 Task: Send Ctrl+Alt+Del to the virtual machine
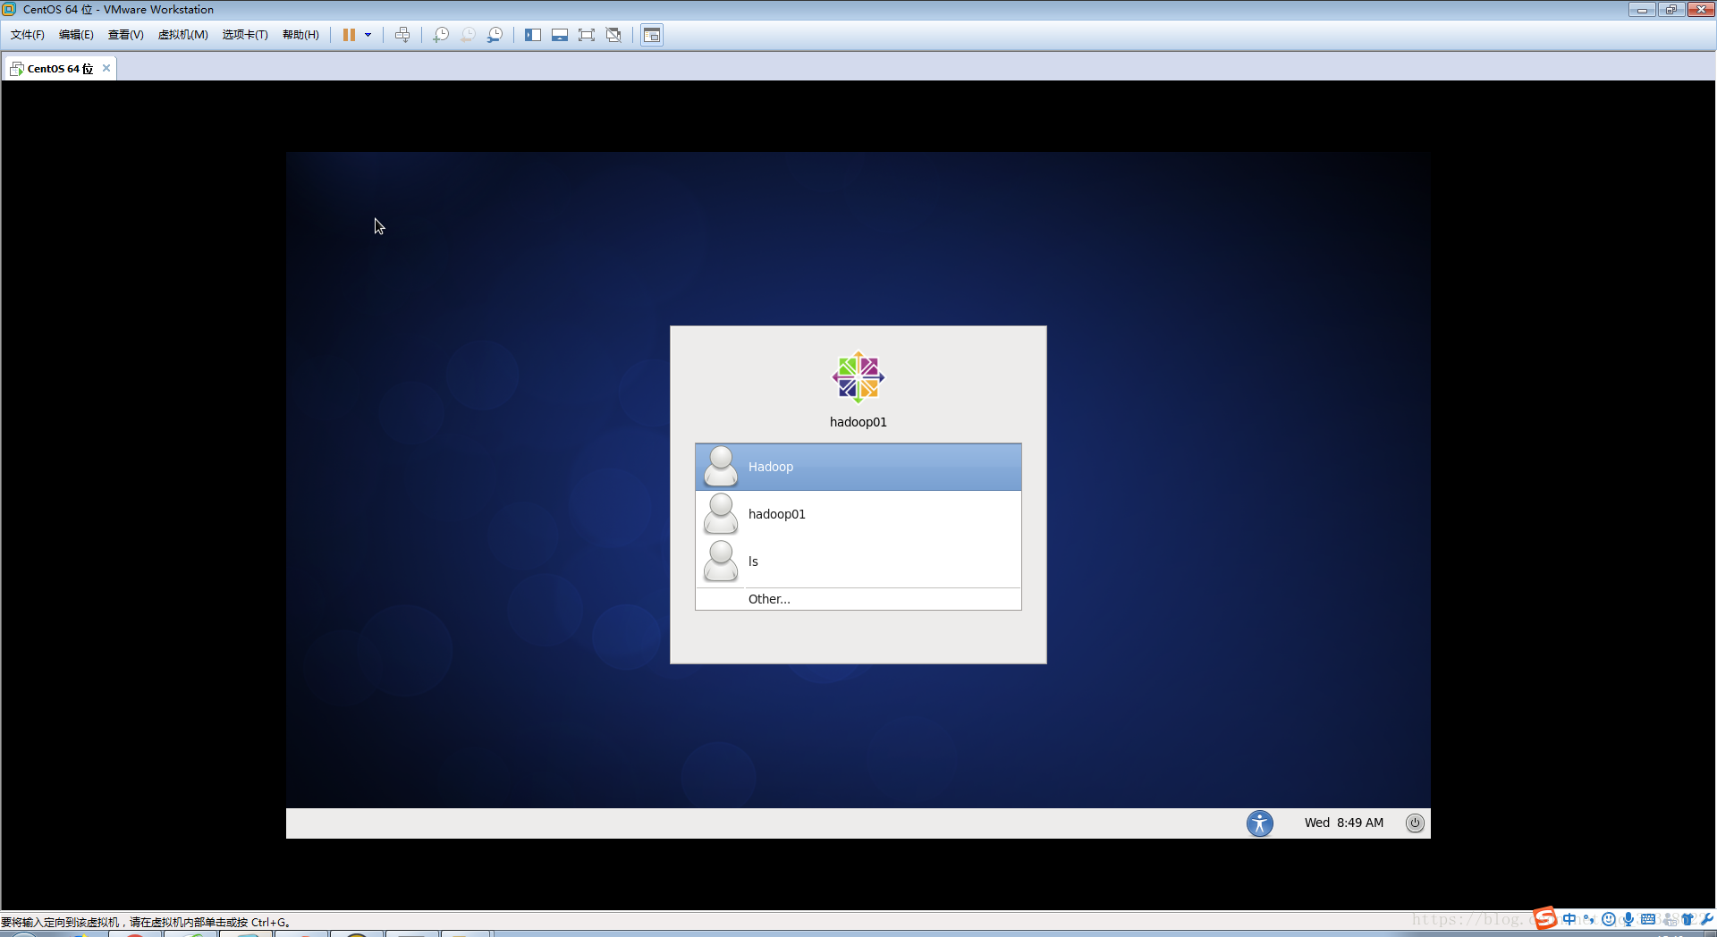(402, 35)
